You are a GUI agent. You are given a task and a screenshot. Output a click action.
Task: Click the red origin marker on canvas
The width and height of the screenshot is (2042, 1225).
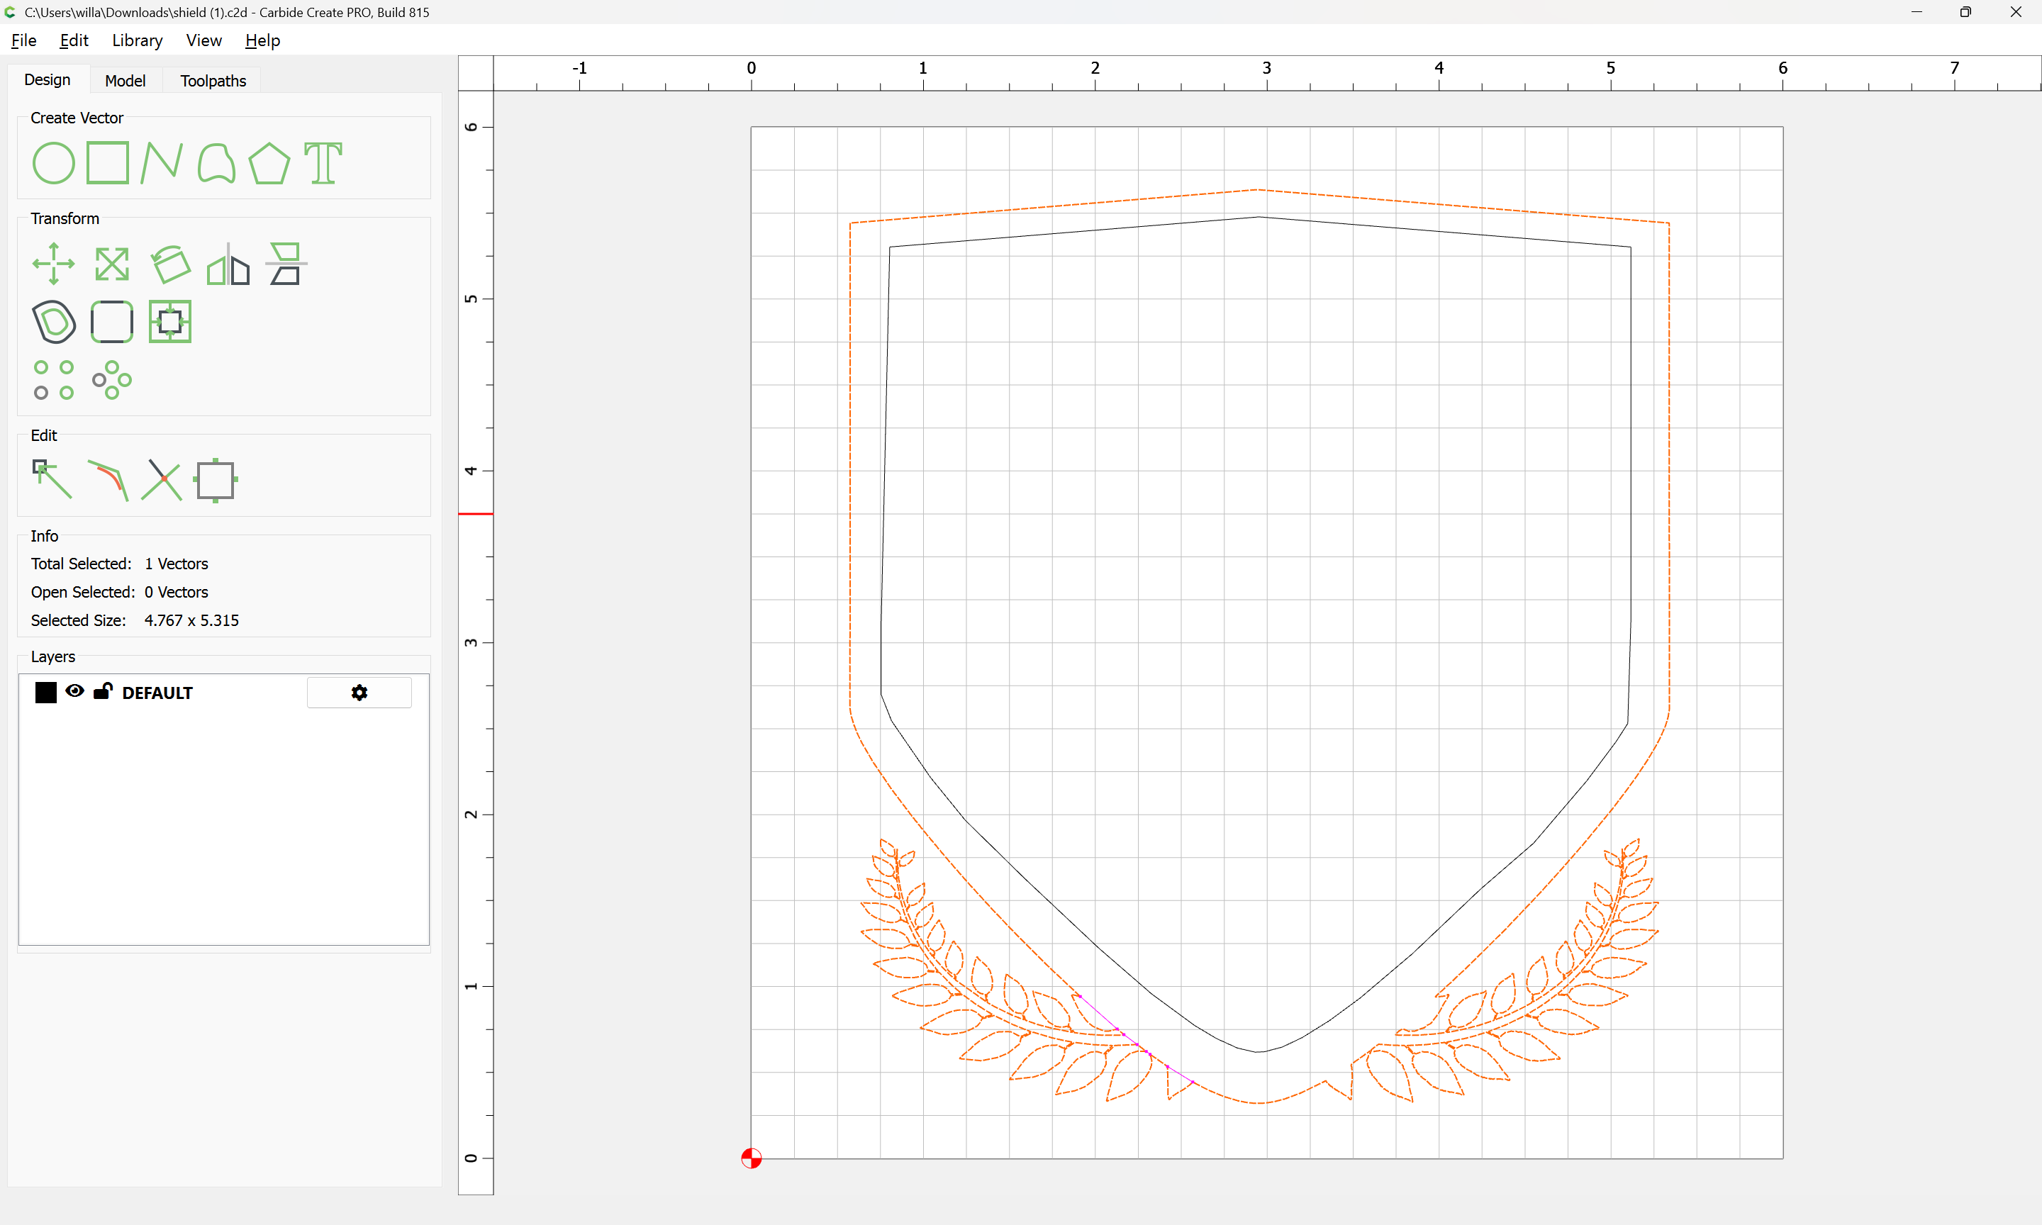coord(751,1158)
